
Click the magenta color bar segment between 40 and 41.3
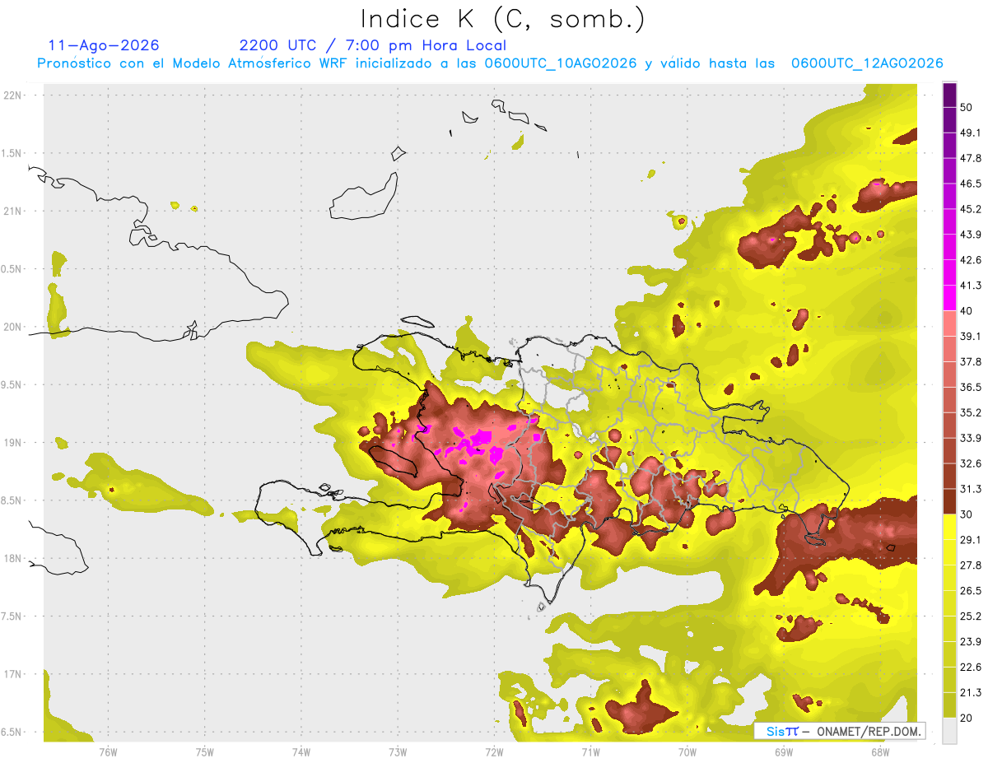coord(949,298)
